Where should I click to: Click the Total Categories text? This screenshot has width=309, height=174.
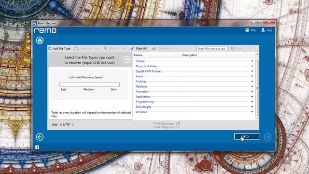[x=166, y=127]
